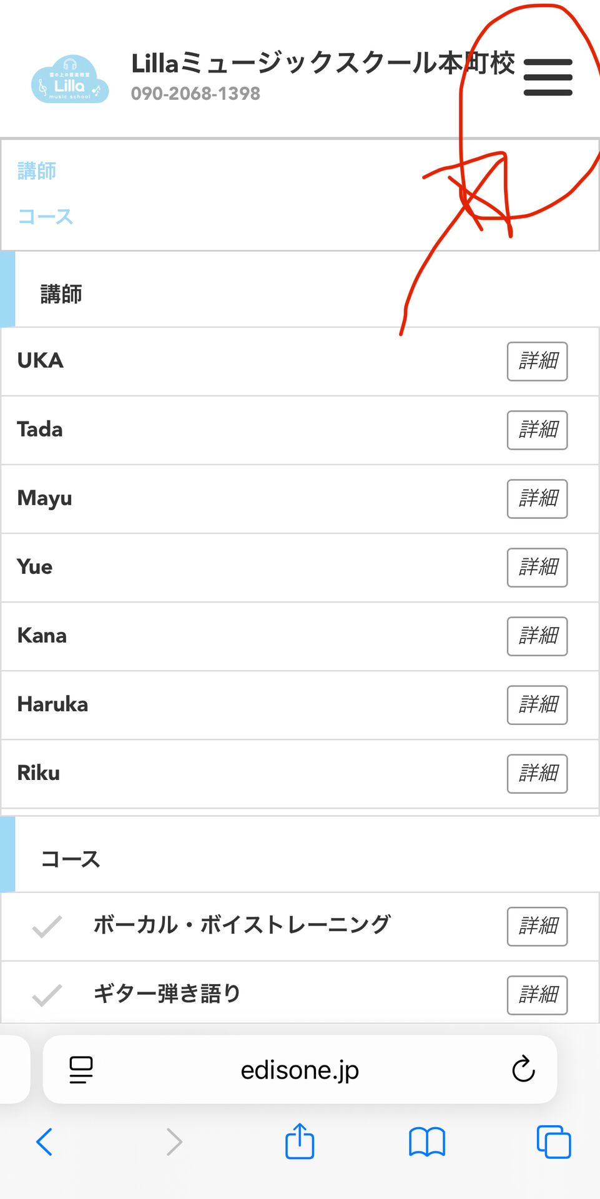Open Safari page settings icon
Screen dimensions: 600x1199
(81, 1070)
